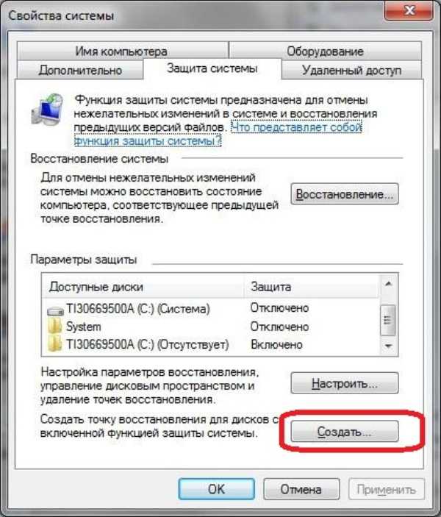Click the Восстановление... button
The image size is (441, 517).
click(x=345, y=194)
